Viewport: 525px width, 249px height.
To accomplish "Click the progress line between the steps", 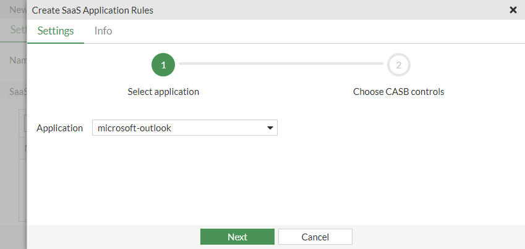I will (x=281, y=63).
